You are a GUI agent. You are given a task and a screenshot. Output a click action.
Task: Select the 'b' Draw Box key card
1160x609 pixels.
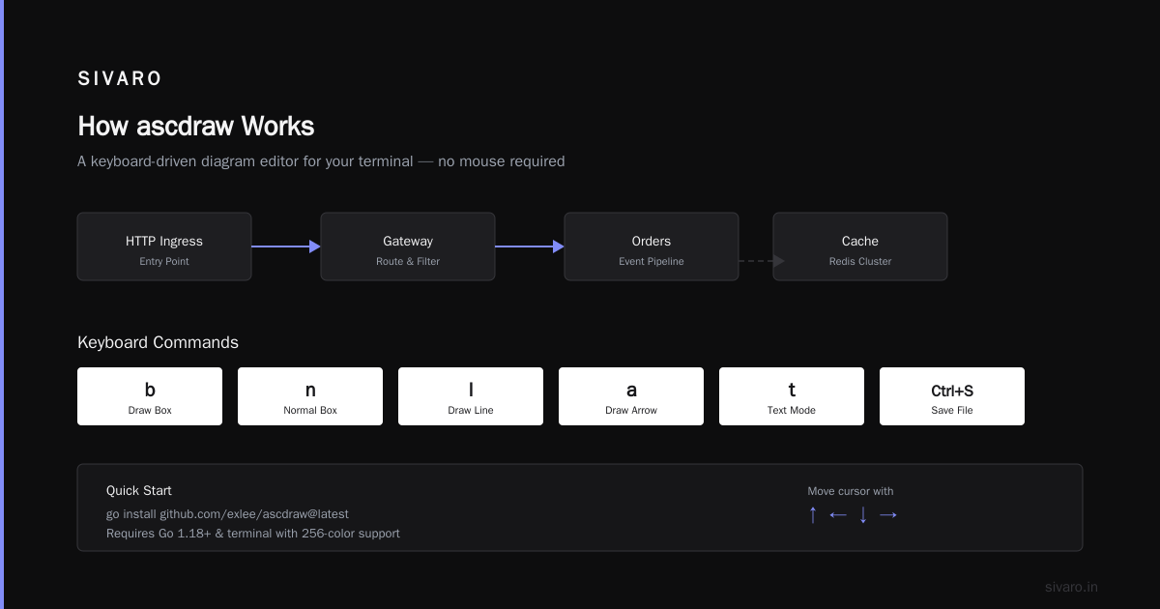(x=150, y=396)
